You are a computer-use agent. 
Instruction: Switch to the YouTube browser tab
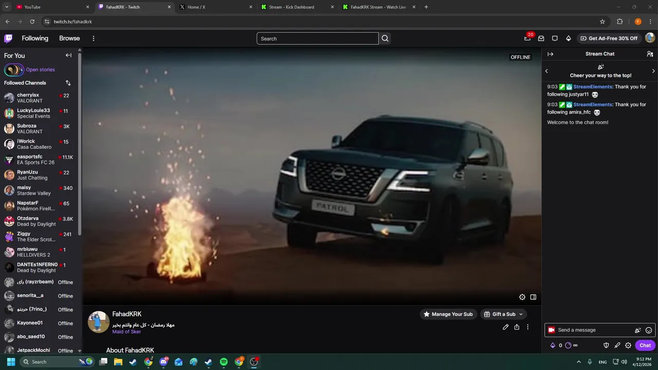(53, 7)
